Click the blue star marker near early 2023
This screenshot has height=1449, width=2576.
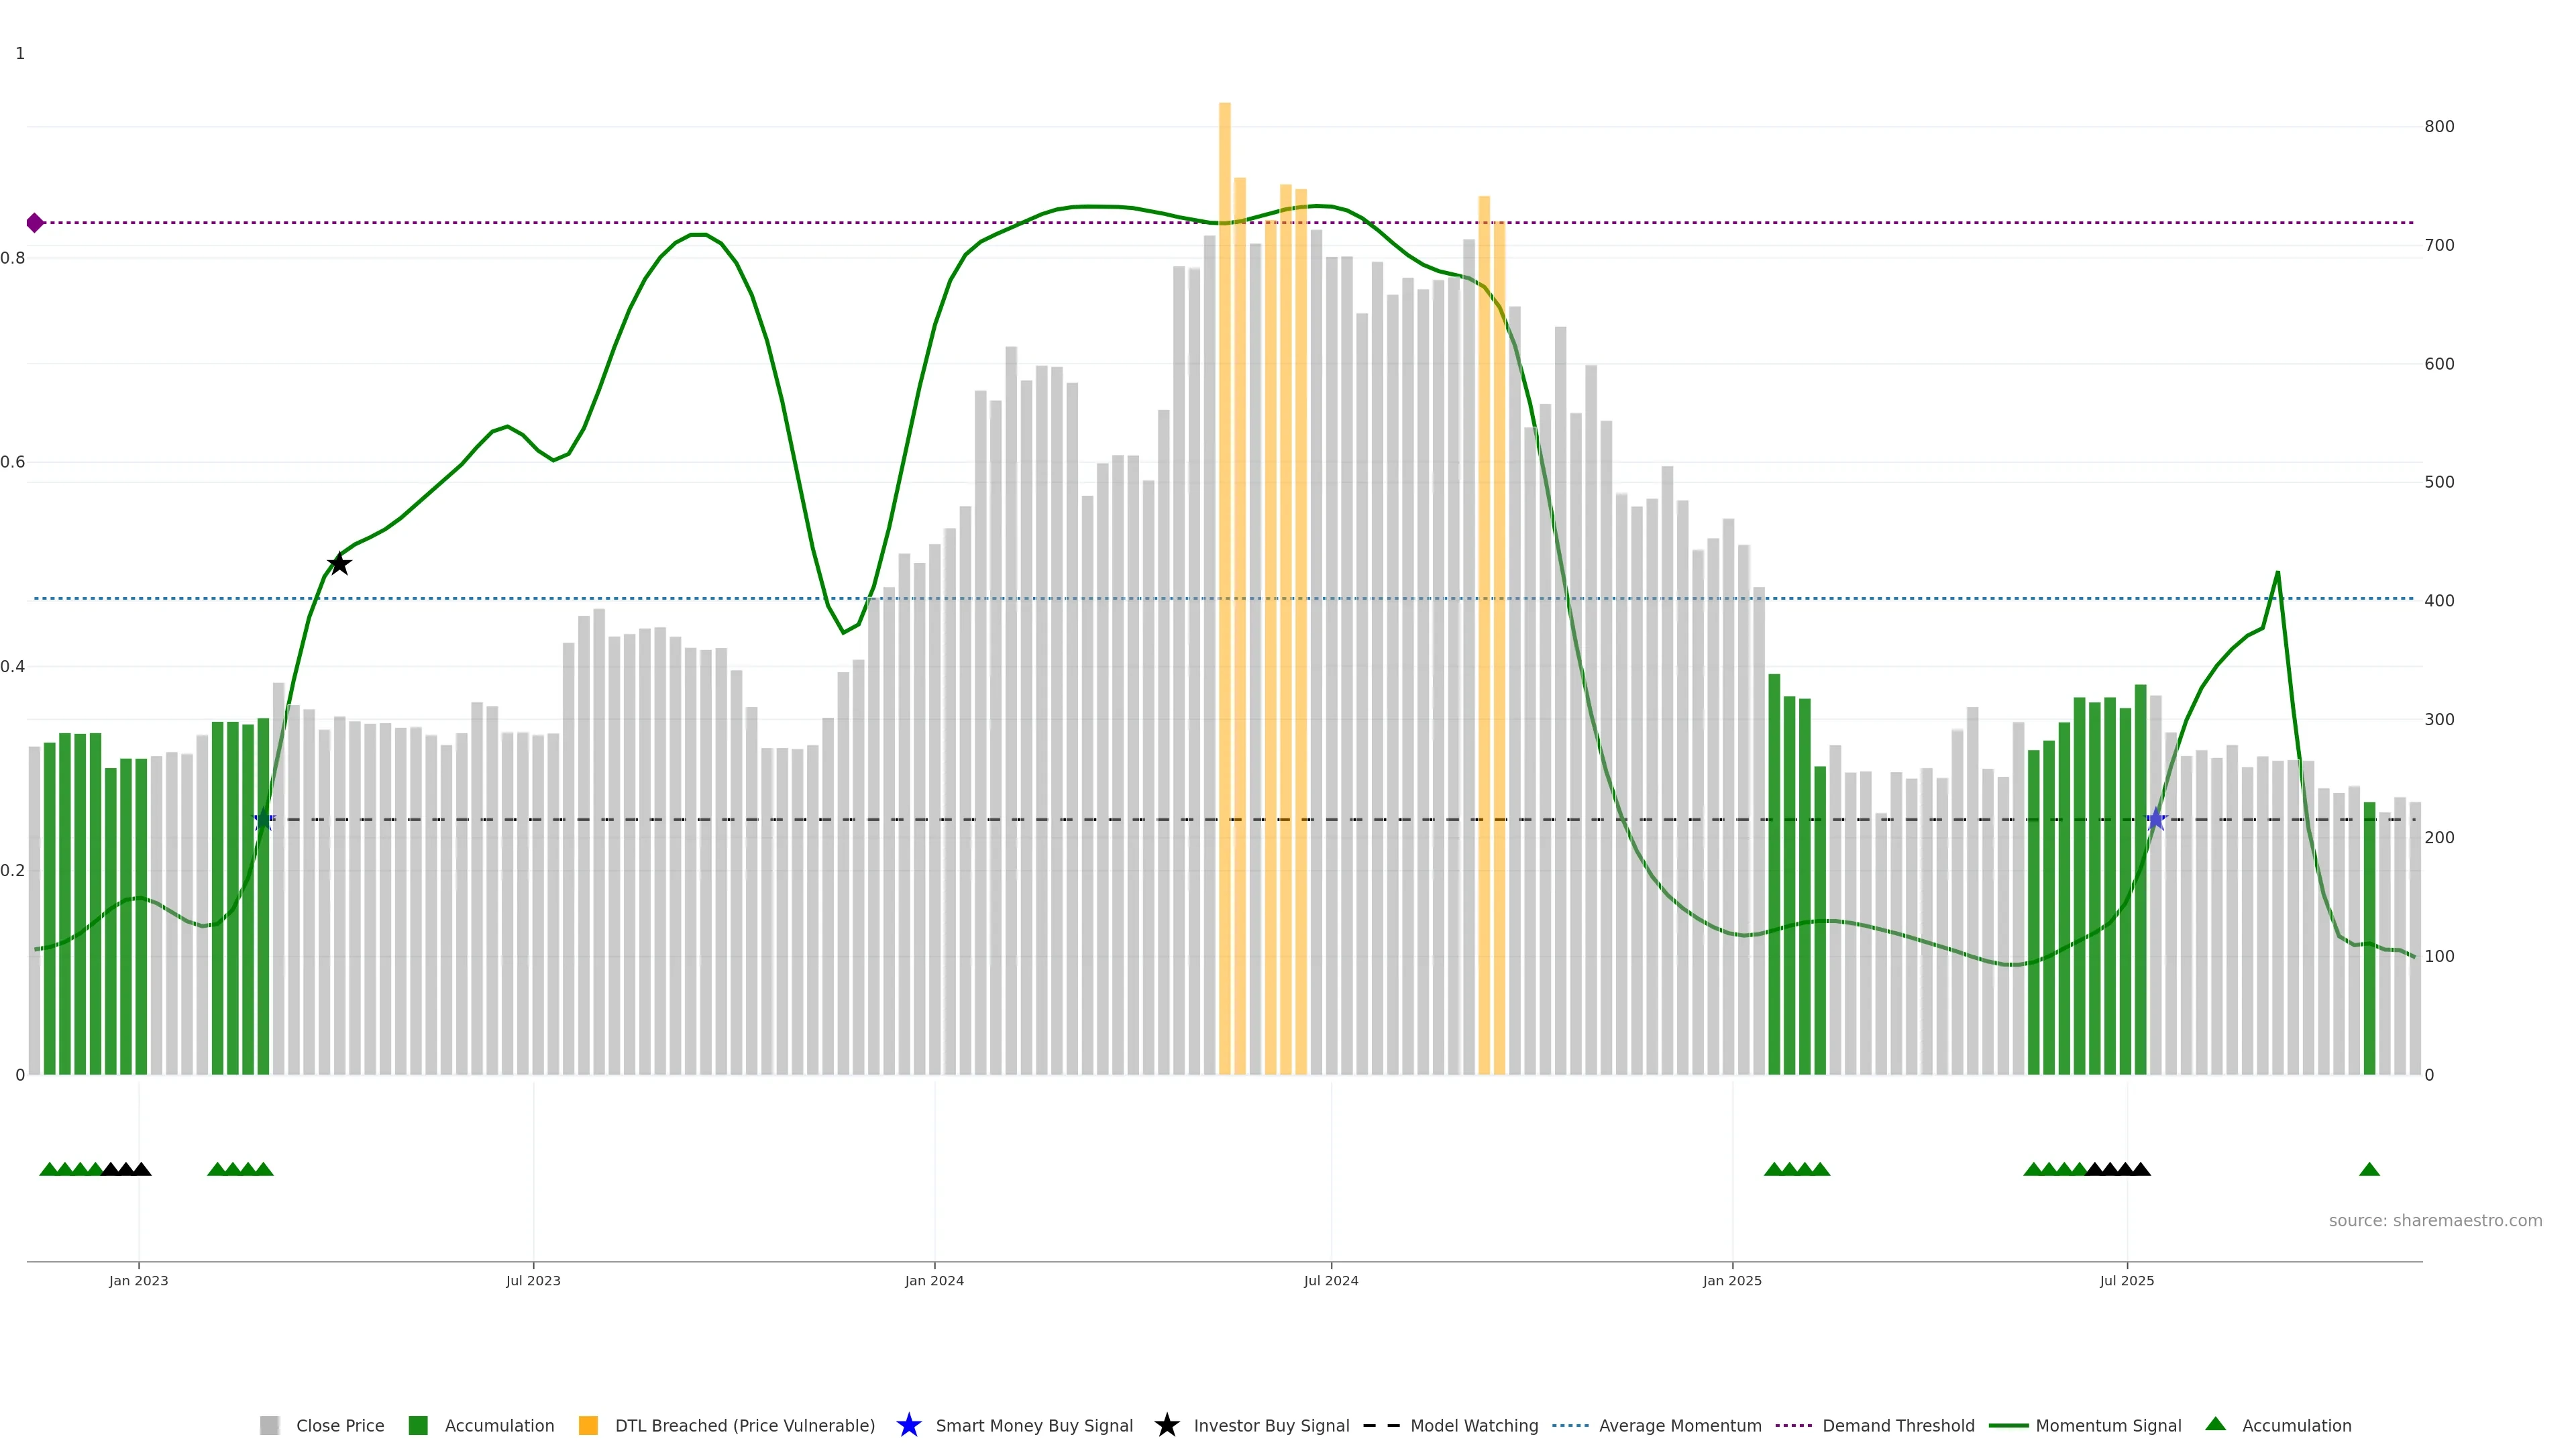pyautogui.click(x=263, y=820)
